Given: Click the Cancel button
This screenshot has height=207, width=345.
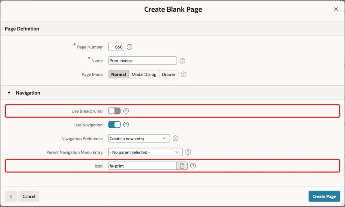Looking at the screenshot, I should click(x=29, y=196).
